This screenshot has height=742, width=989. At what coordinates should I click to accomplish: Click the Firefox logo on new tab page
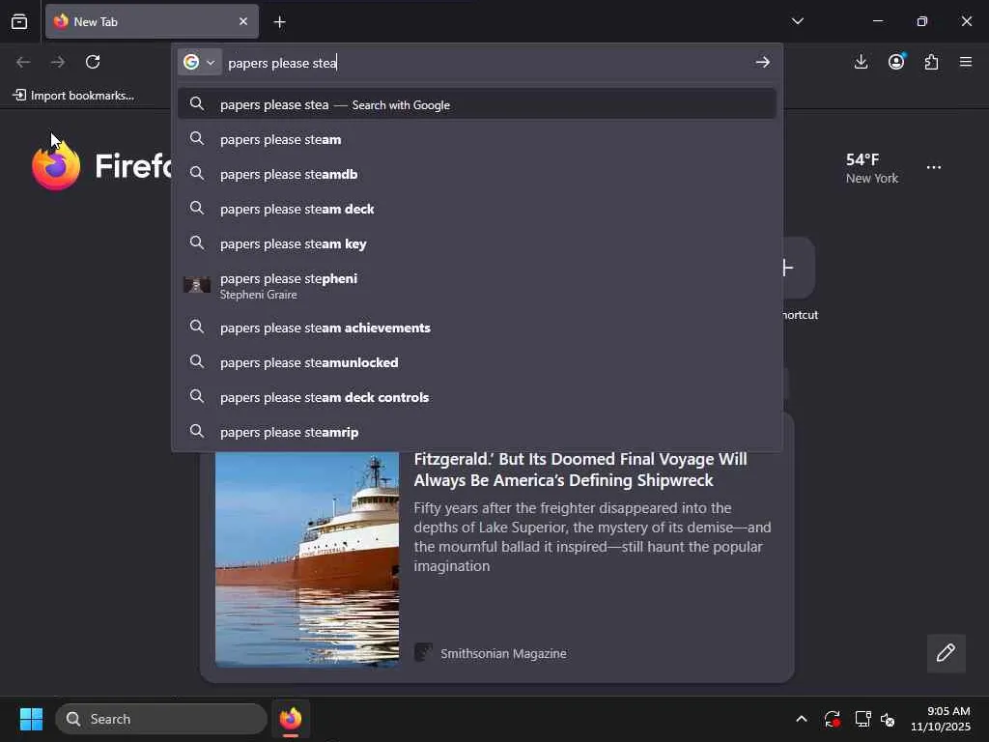(56, 166)
